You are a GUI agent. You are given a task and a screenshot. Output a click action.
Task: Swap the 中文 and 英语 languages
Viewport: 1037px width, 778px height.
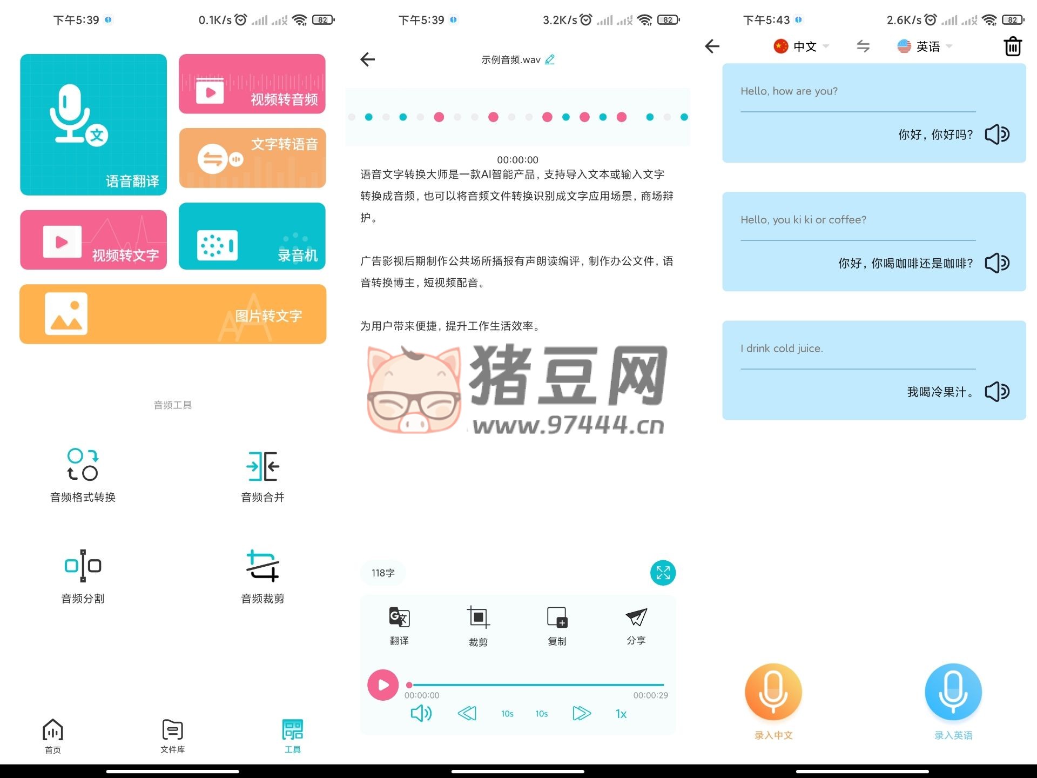[863, 46]
